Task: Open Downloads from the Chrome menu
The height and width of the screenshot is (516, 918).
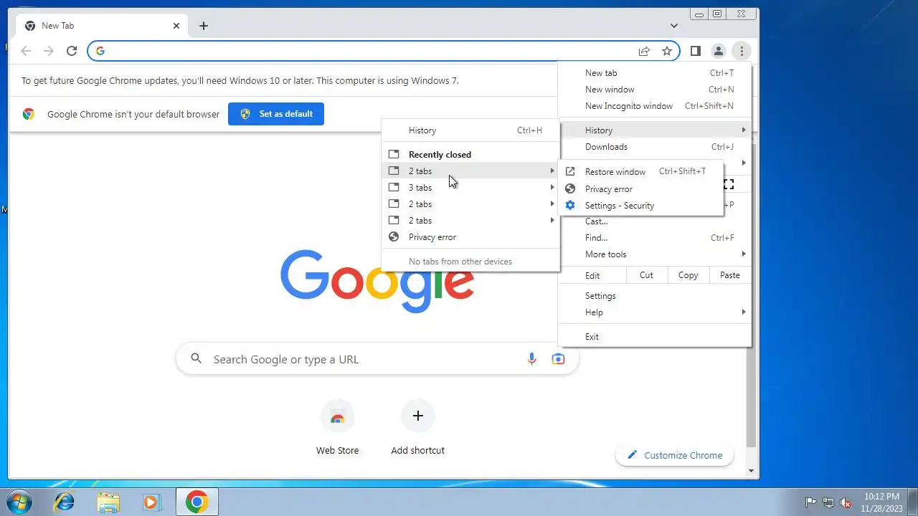Action: (655, 147)
